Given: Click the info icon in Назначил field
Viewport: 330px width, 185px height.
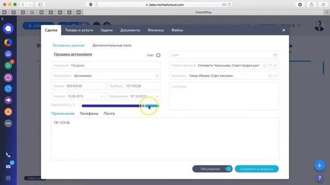Looking at the screenshot, I should (270, 76).
